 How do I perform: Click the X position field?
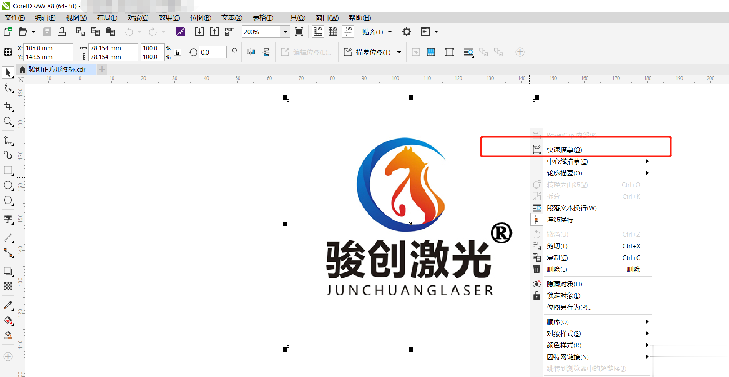coord(48,48)
